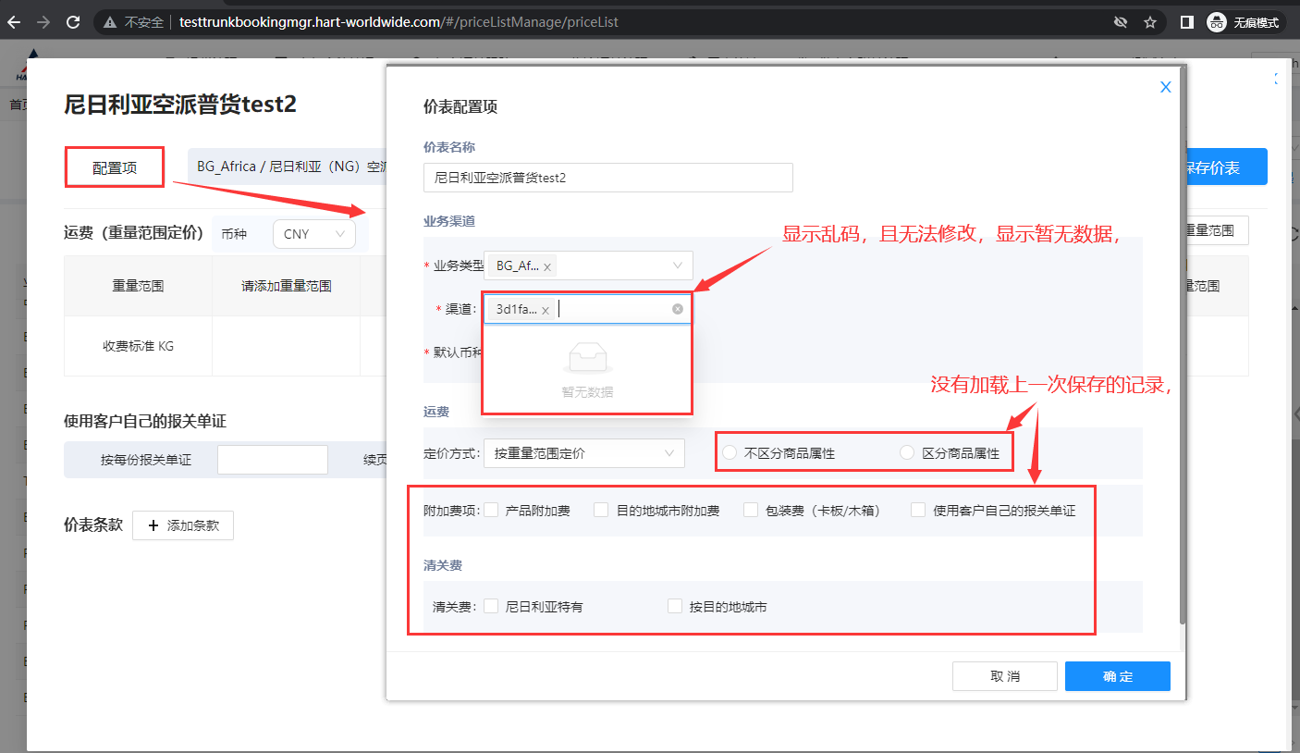Click the browser reload icon
Viewport: 1300px width, 753px height.
click(x=73, y=21)
